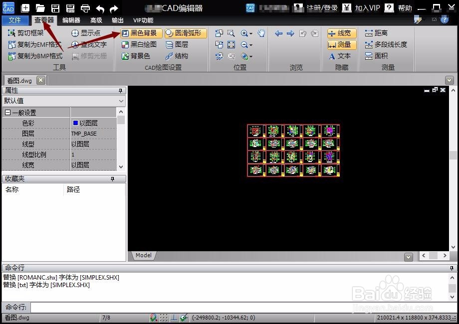Switch to the 编辑器 ribbon tab
459x324 pixels.
click(x=71, y=20)
